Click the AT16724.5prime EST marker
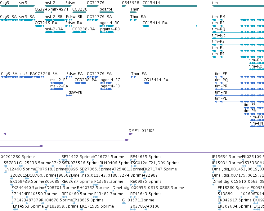The image size is (264, 211). tap(93, 160)
